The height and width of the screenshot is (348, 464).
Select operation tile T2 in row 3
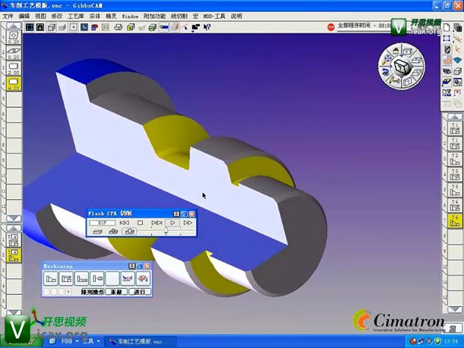[x=454, y=160]
